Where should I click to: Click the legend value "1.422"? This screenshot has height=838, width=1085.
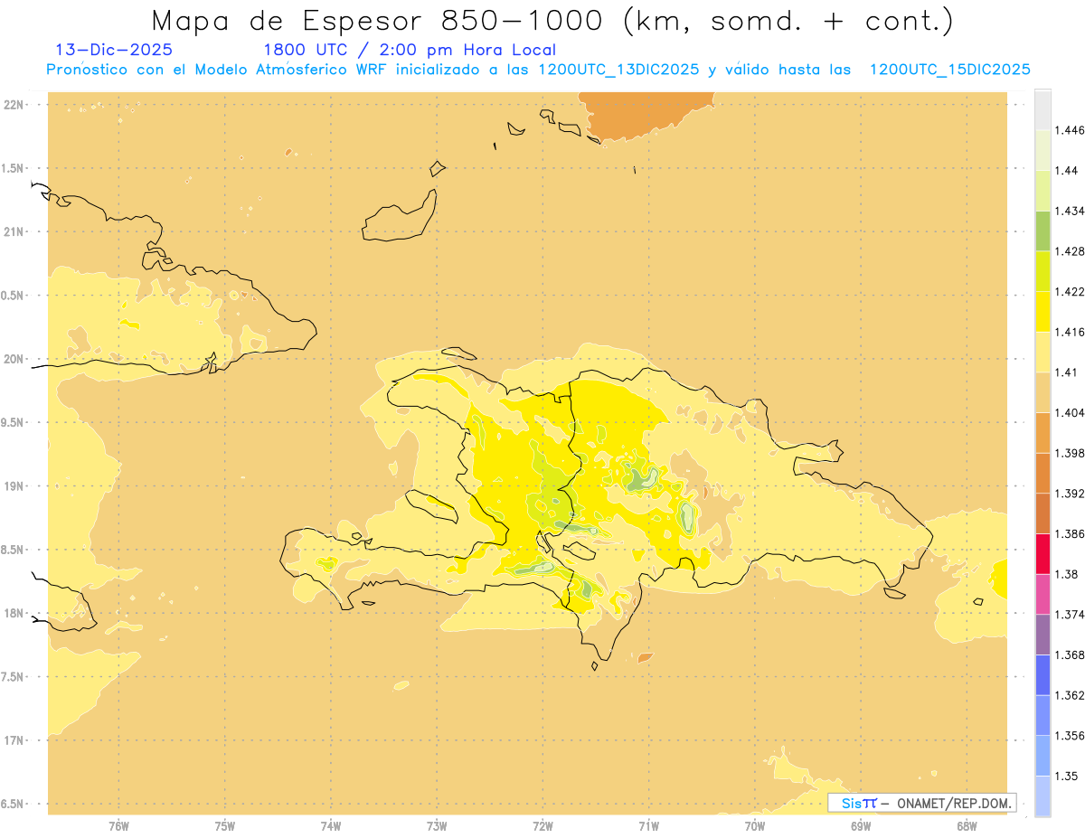click(x=1070, y=291)
